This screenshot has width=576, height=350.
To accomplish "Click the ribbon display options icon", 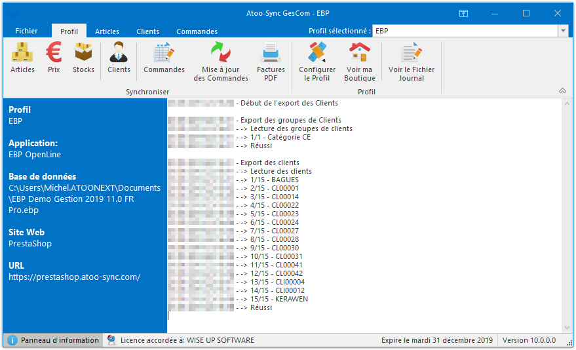I will pos(463,14).
